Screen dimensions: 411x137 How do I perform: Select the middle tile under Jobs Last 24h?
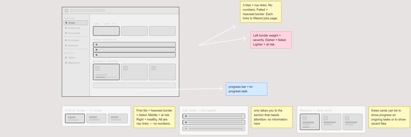point(134,31)
